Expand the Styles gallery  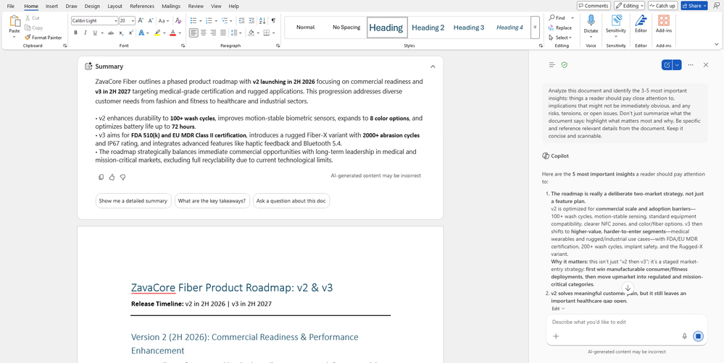[535, 27]
